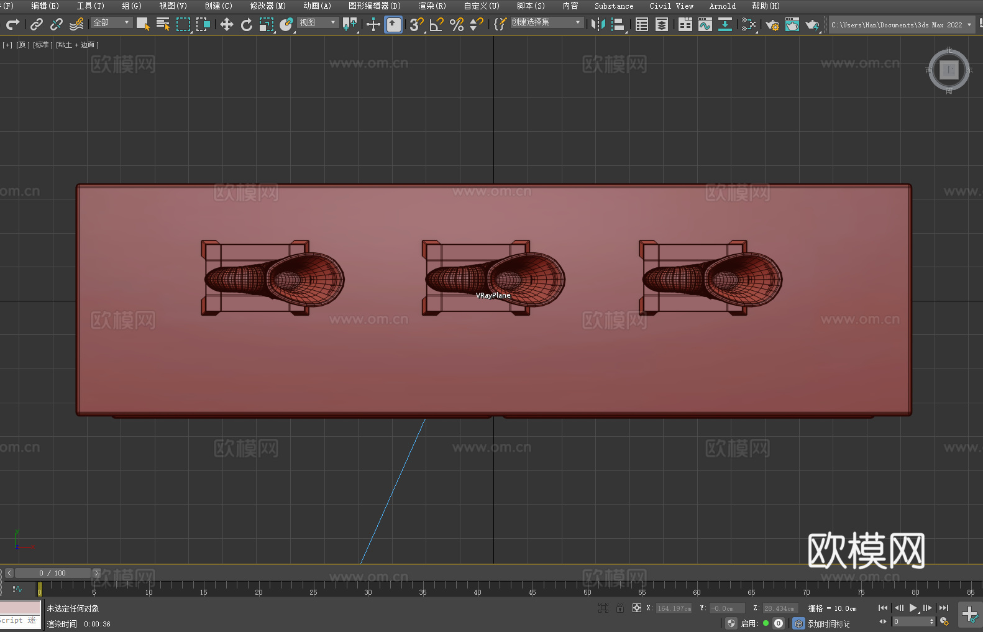
Task: Toggle 3D Snaps
Action: point(416,24)
